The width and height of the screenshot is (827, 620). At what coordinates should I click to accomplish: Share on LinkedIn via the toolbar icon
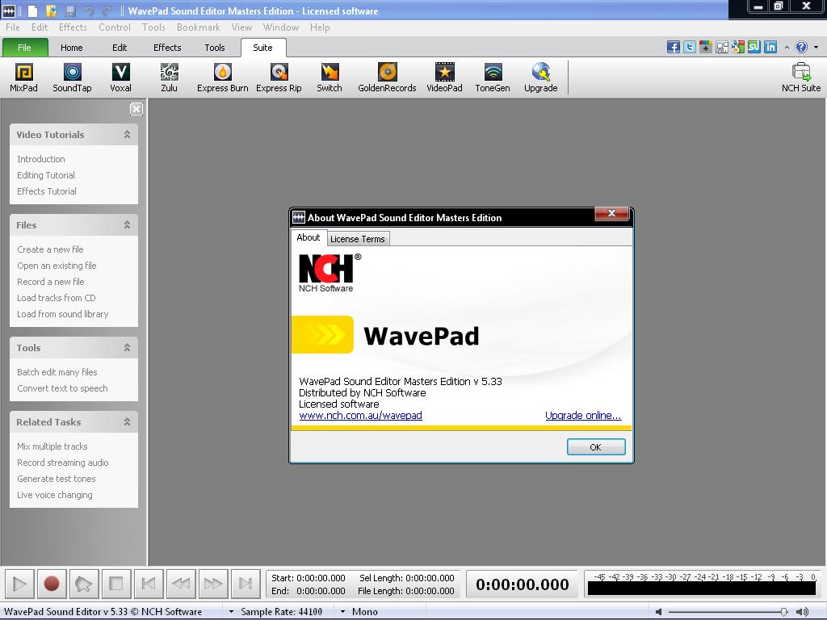[770, 47]
